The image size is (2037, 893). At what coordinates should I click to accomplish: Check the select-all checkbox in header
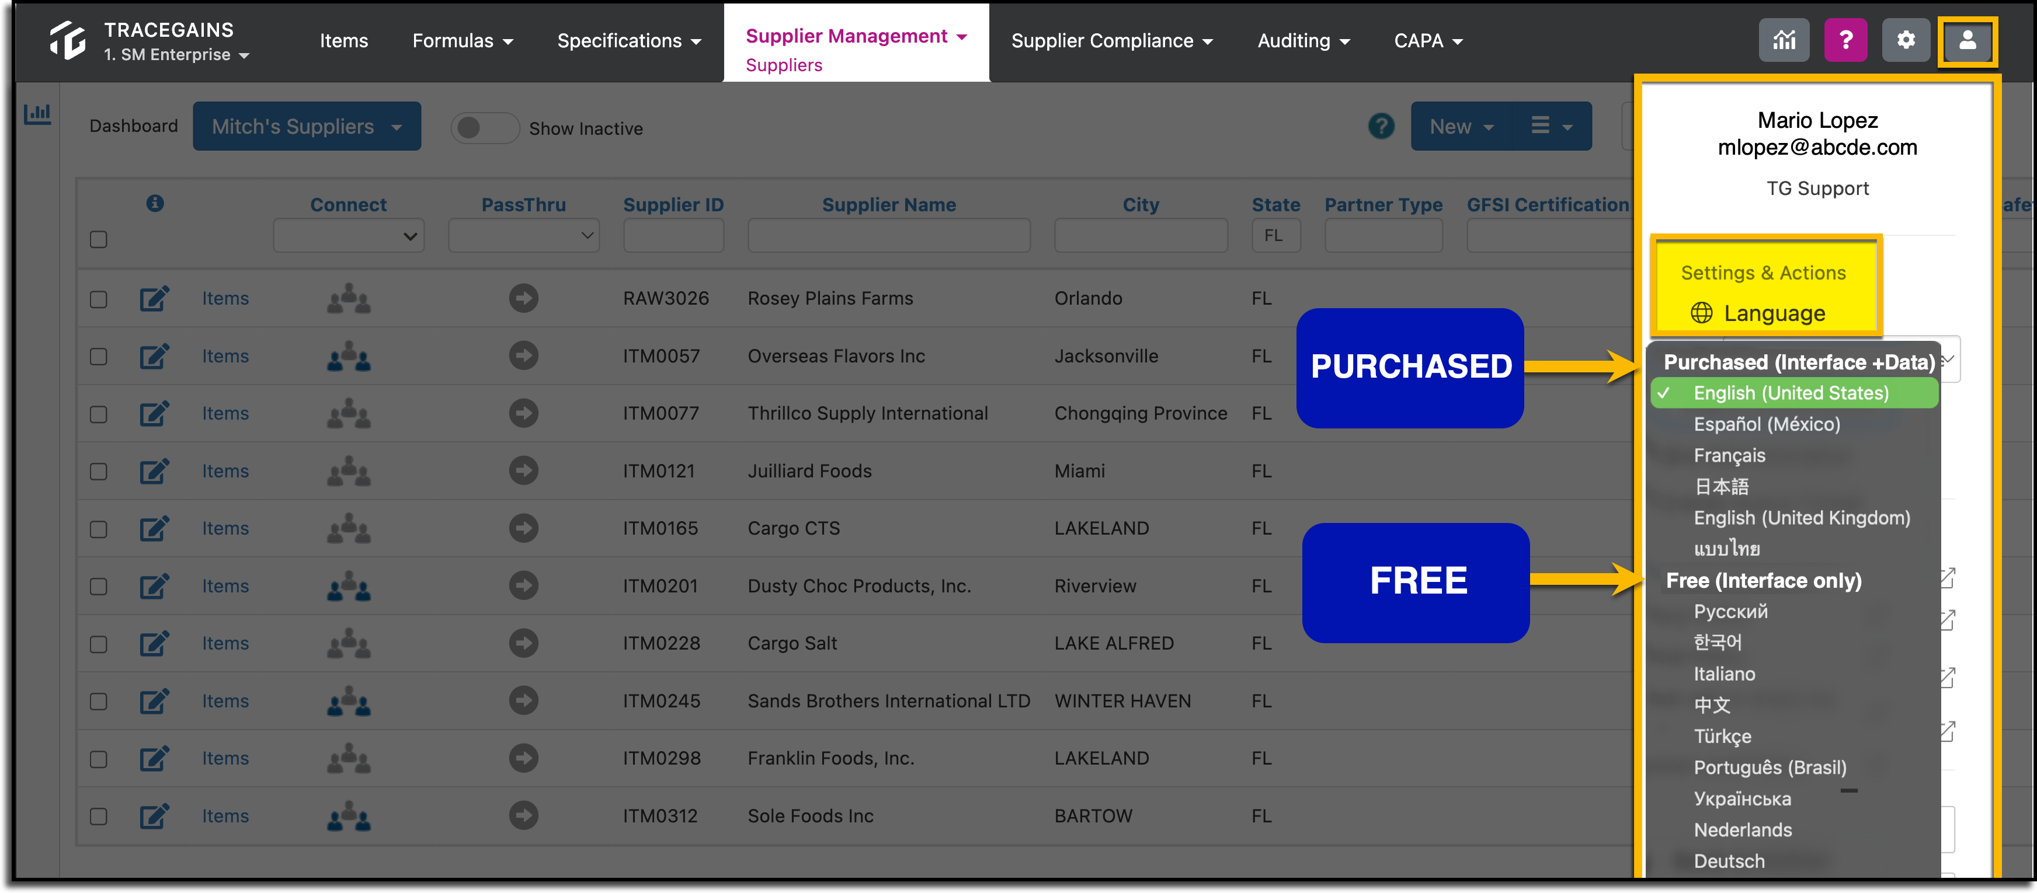(98, 239)
